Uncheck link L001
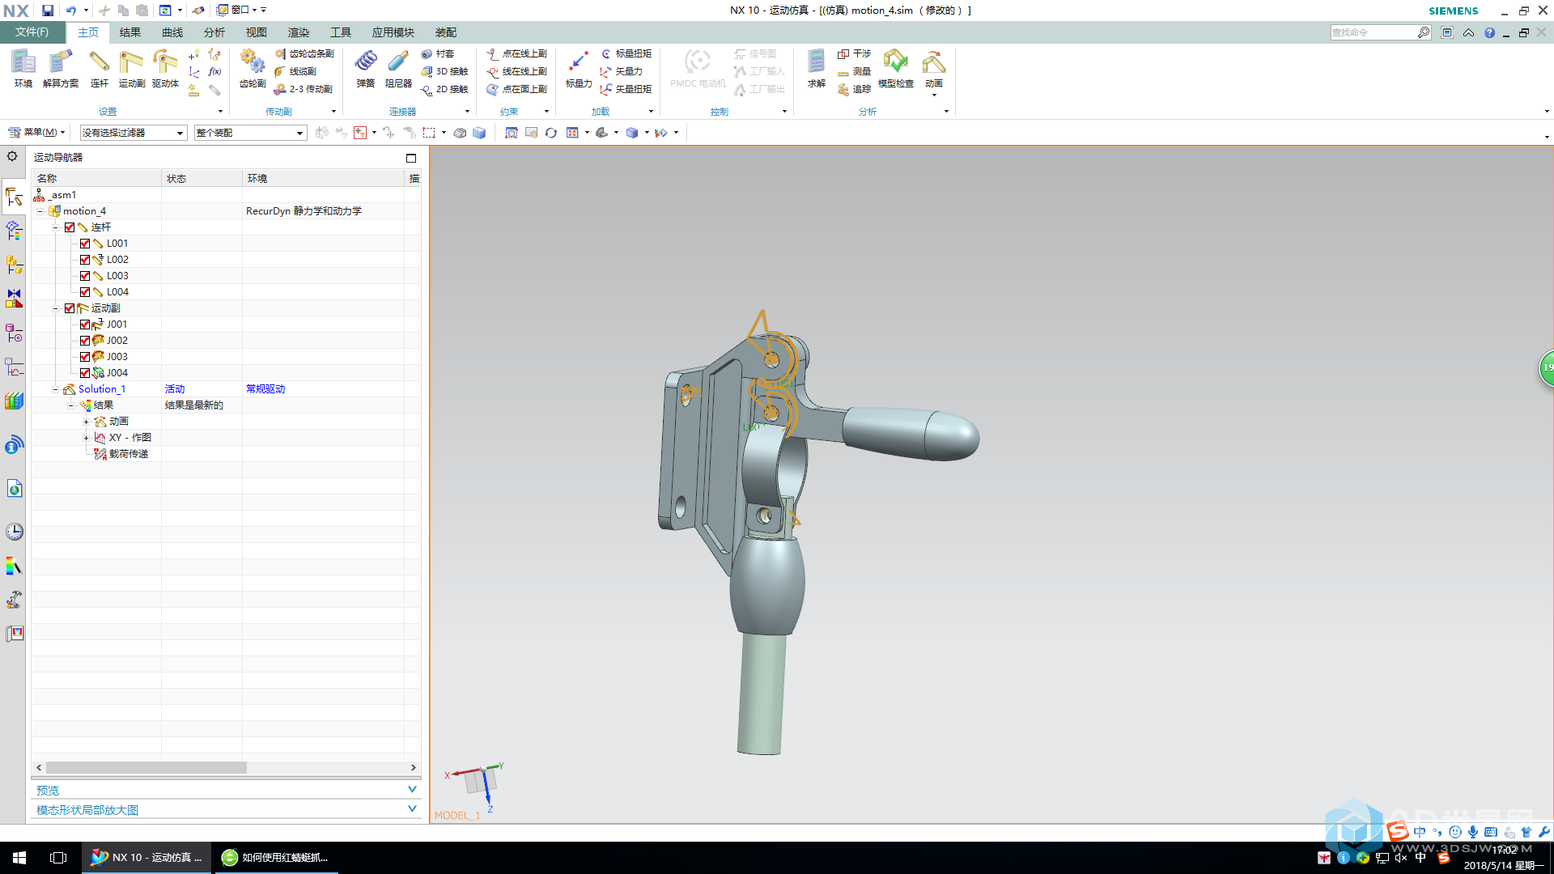Screen dimensions: 1554x874 coord(85,244)
